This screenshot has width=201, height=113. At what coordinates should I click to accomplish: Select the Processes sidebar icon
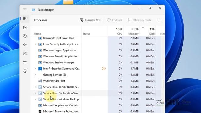tap(25, 19)
